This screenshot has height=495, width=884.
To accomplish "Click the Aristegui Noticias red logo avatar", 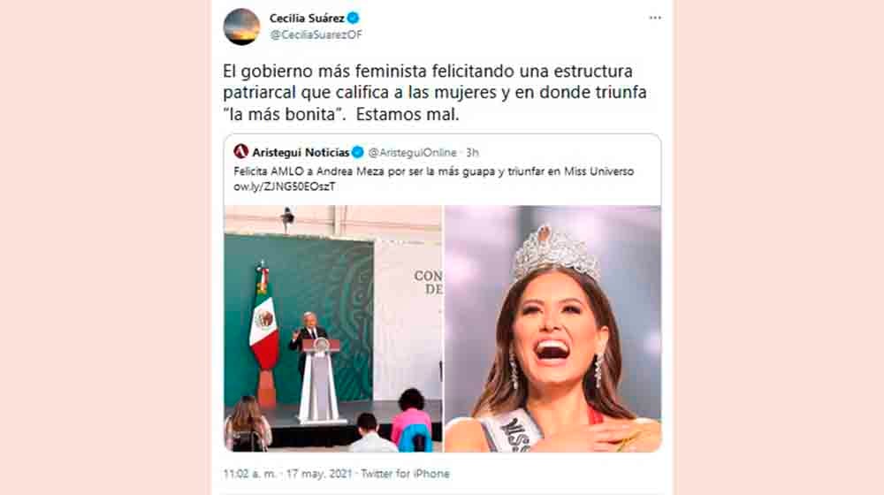I will pos(240,152).
